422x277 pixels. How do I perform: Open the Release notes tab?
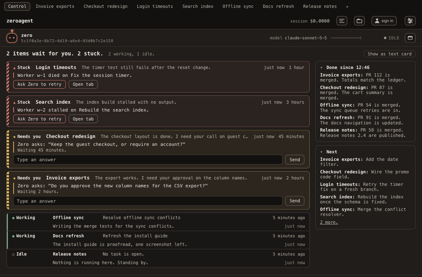point(320,6)
